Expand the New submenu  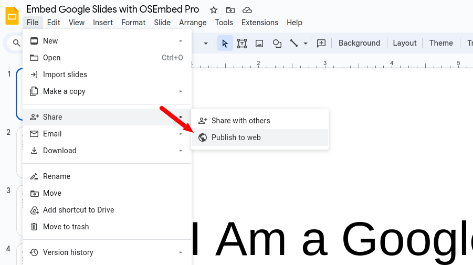(107, 41)
